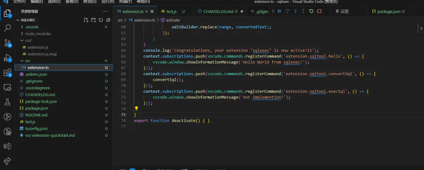The width and height of the screenshot is (424, 170).
Task: Collapse all folders in explorer
Action: coord(107,20)
